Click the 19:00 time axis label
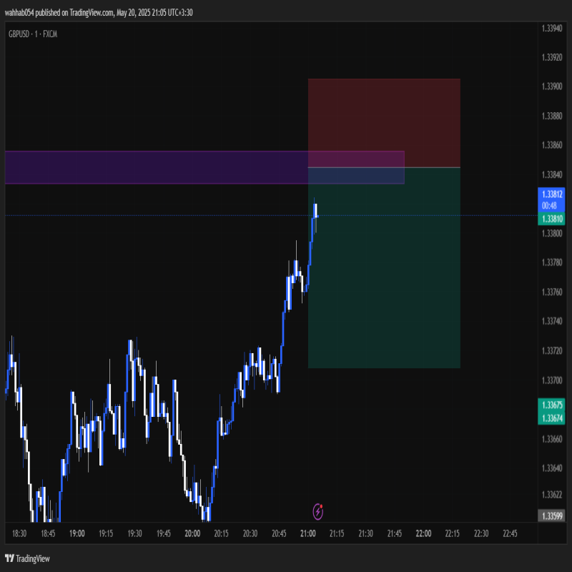Image resolution: width=572 pixels, height=572 pixels. 77,533
